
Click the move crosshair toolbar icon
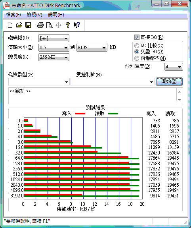(x=58, y=25)
